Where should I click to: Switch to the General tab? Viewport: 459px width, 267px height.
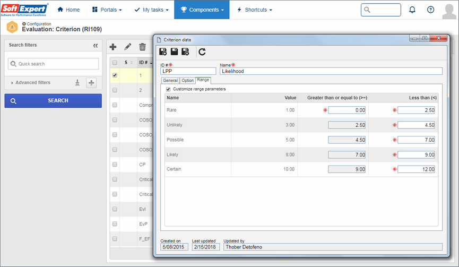[170, 81]
